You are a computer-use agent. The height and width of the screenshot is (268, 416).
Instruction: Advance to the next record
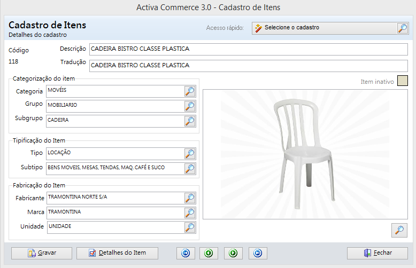(x=233, y=253)
